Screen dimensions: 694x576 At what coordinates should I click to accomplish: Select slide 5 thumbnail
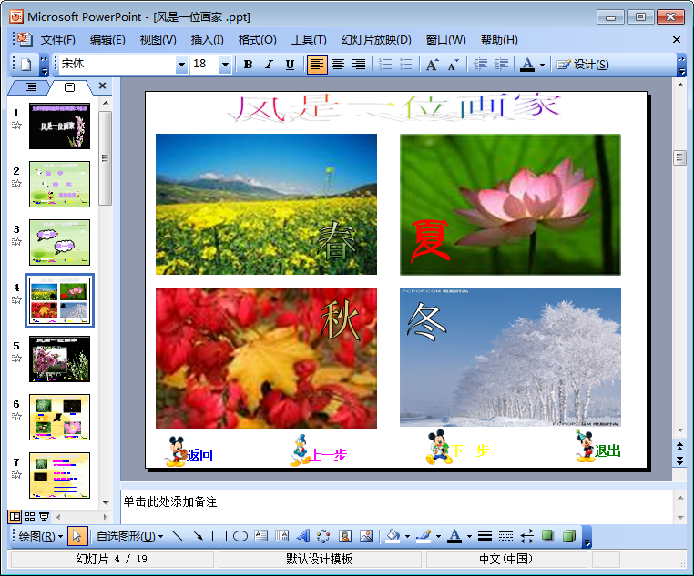[x=60, y=359]
